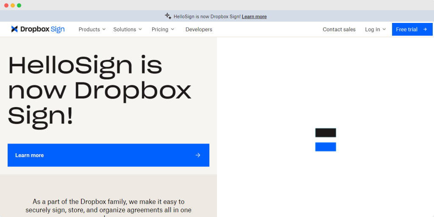This screenshot has height=217, width=434.
Task: Expand the Pricing dropdown chevron
Action: [x=172, y=29]
